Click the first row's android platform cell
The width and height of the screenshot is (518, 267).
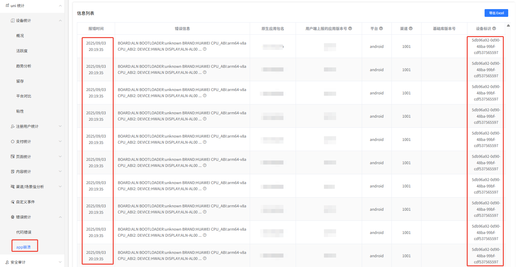[377, 47]
